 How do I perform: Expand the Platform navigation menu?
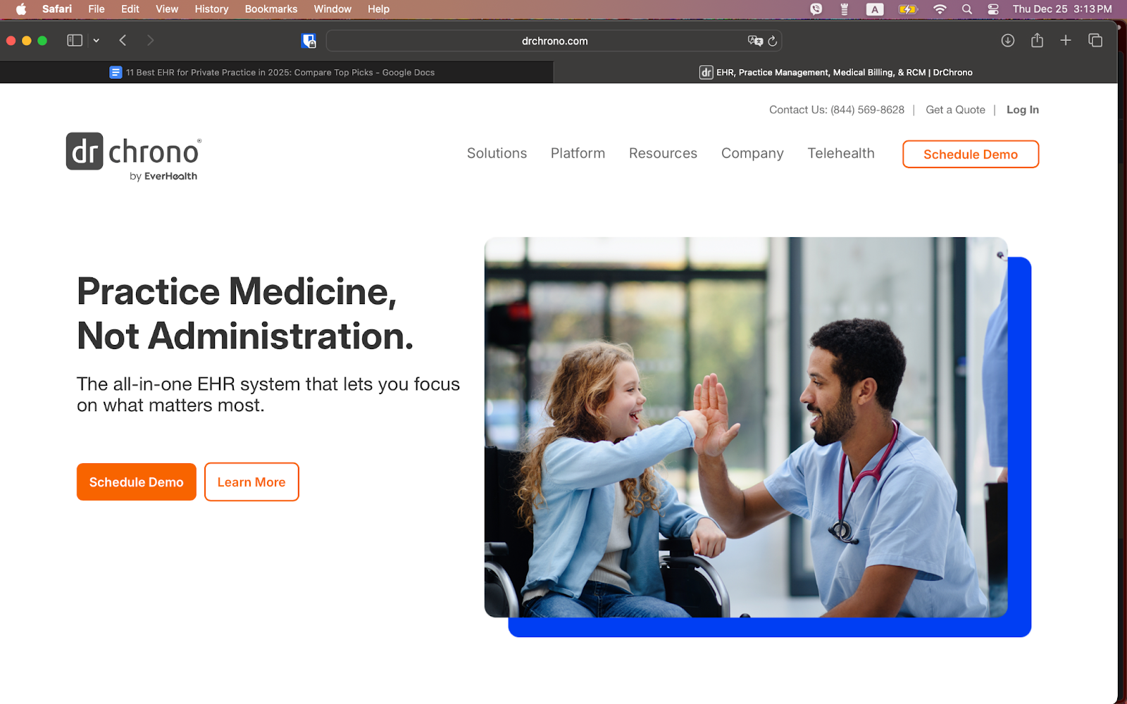coord(578,153)
